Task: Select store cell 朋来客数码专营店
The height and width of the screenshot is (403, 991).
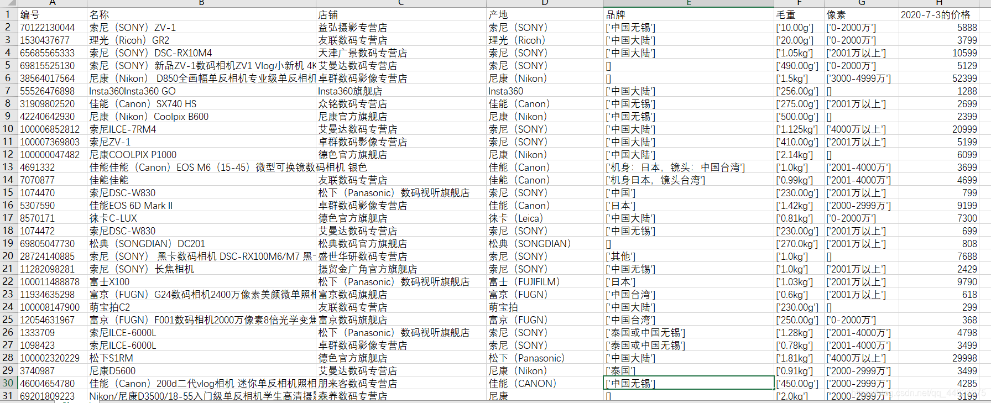Action: pyautogui.click(x=401, y=383)
